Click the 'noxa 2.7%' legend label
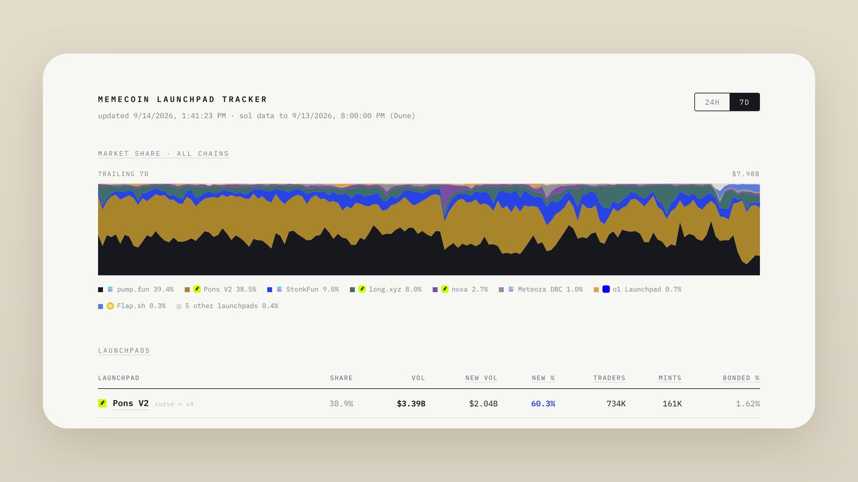 point(470,289)
